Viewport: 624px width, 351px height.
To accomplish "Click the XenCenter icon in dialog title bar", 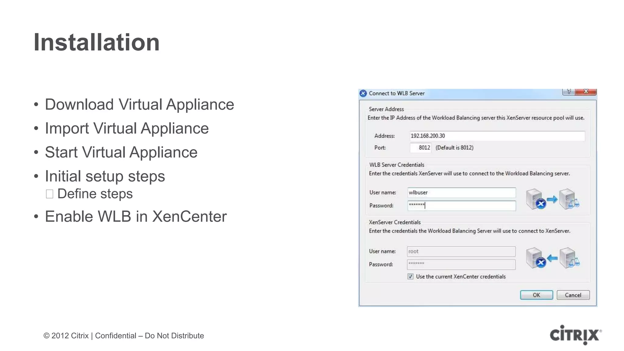I will (x=363, y=93).
